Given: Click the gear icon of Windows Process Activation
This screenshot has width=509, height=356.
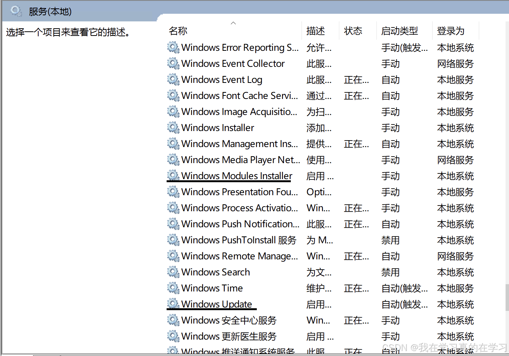Looking at the screenshot, I should 173,208.
